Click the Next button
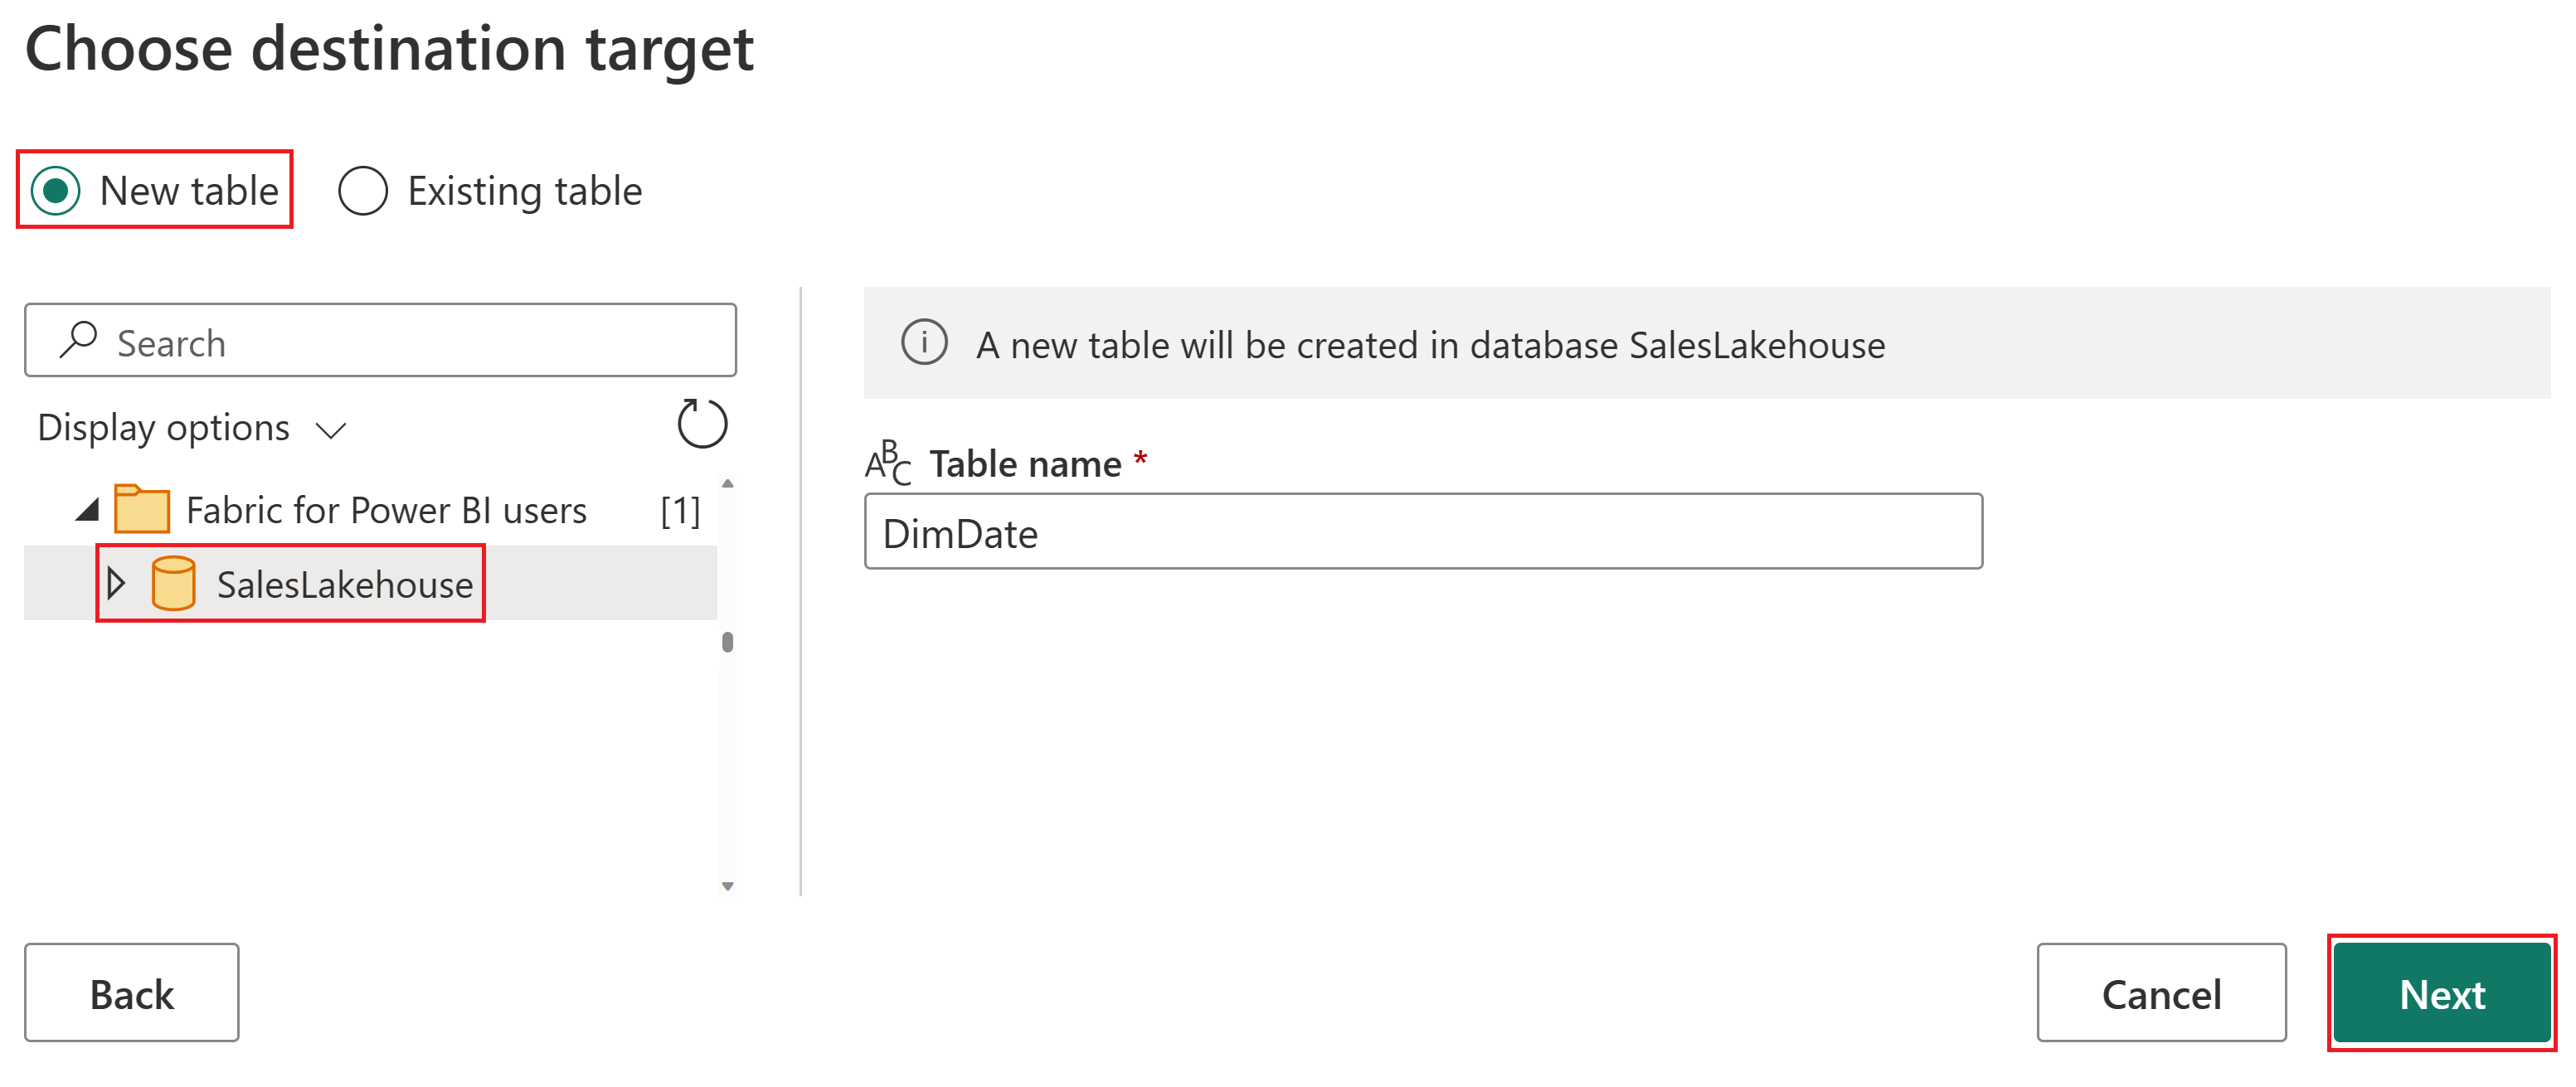The height and width of the screenshot is (1087, 2576). tap(2440, 992)
